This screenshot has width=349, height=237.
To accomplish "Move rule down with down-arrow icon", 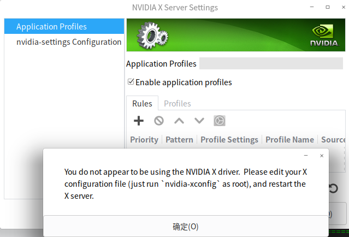I will point(199,121).
